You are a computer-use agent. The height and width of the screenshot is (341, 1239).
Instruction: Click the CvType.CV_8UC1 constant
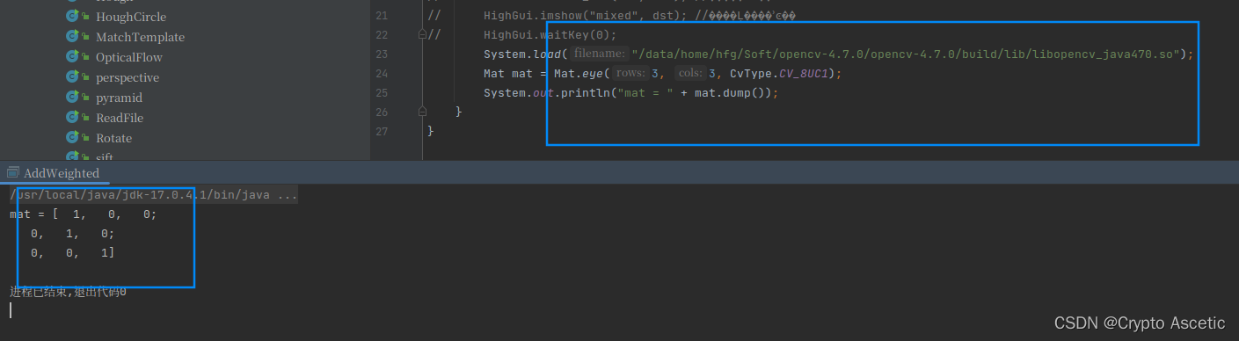[783, 74]
